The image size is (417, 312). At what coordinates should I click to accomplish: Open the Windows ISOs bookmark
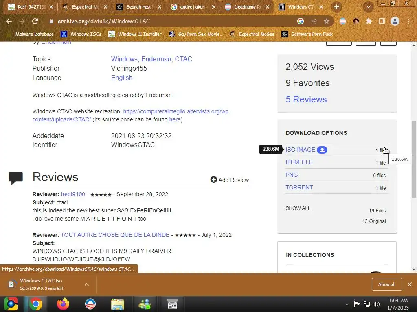point(81,34)
